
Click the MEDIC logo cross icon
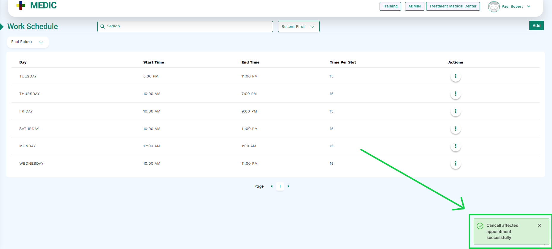pyautogui.click(x=21, y=5)
